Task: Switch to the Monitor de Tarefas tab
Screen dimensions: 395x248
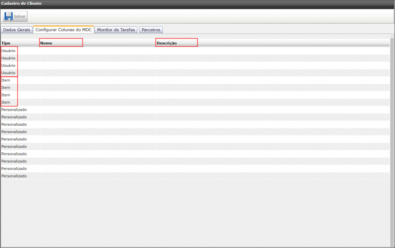Action: click(x=116, y=30)
